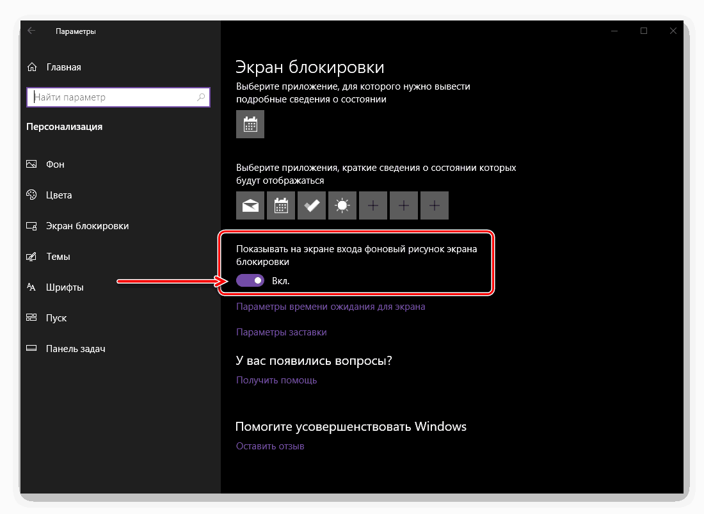Open the Главная home icon
Viewport: 704px width, 514px height.
32,67
